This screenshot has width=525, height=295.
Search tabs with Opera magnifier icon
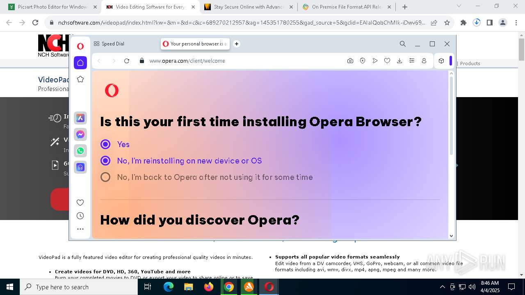point(403,44)
